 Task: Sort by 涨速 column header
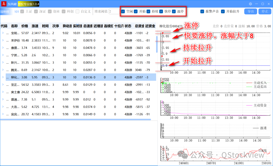point(36,26)
